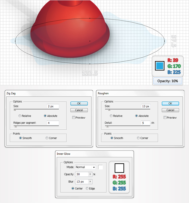Click the blue fill color swatch
Image resolution: width=189 pixels, height=203 pixels.
tap(160, 66)
